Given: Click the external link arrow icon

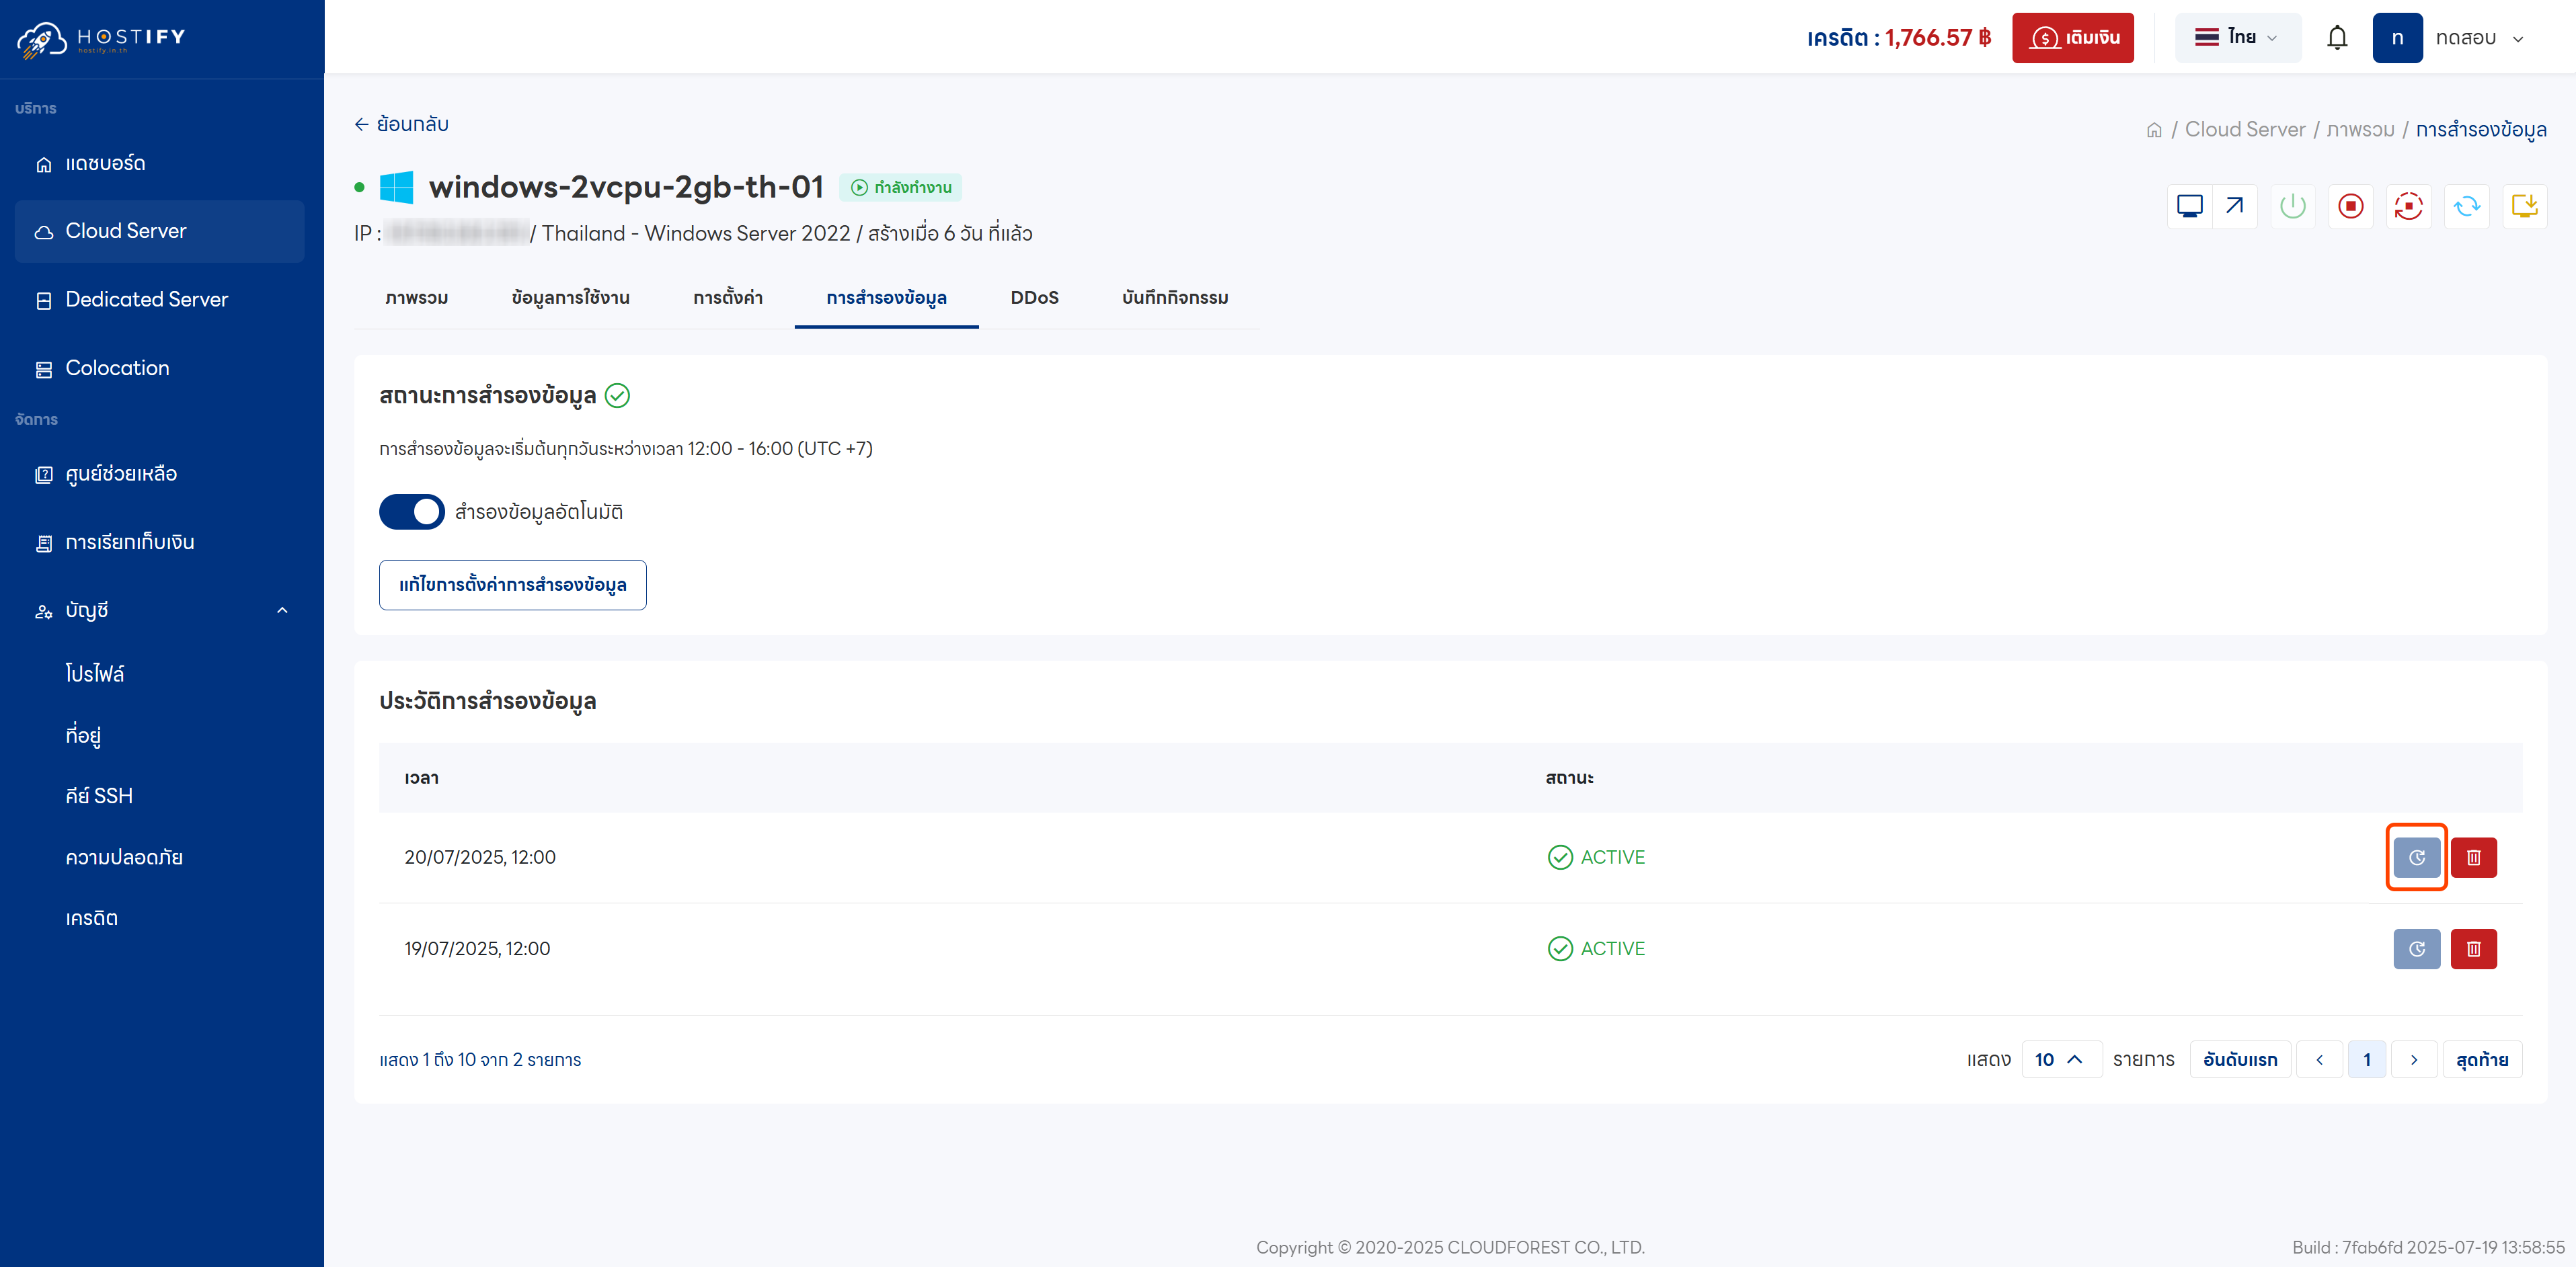Looking at the screenshot, I should point(2235,206).
